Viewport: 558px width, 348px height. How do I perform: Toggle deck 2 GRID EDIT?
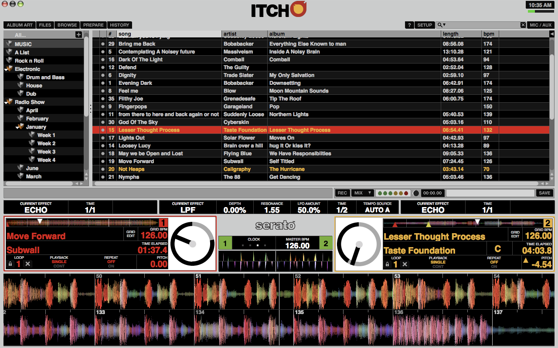click(515, 234)
